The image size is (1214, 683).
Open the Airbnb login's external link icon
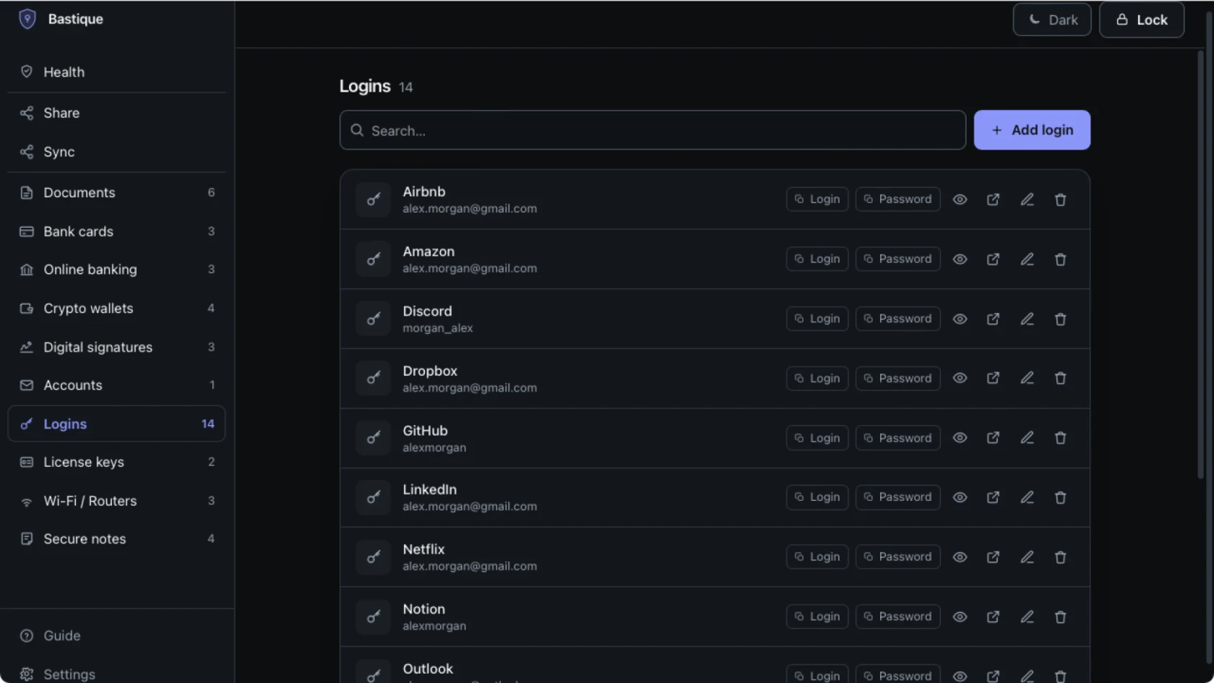point(993,199)
